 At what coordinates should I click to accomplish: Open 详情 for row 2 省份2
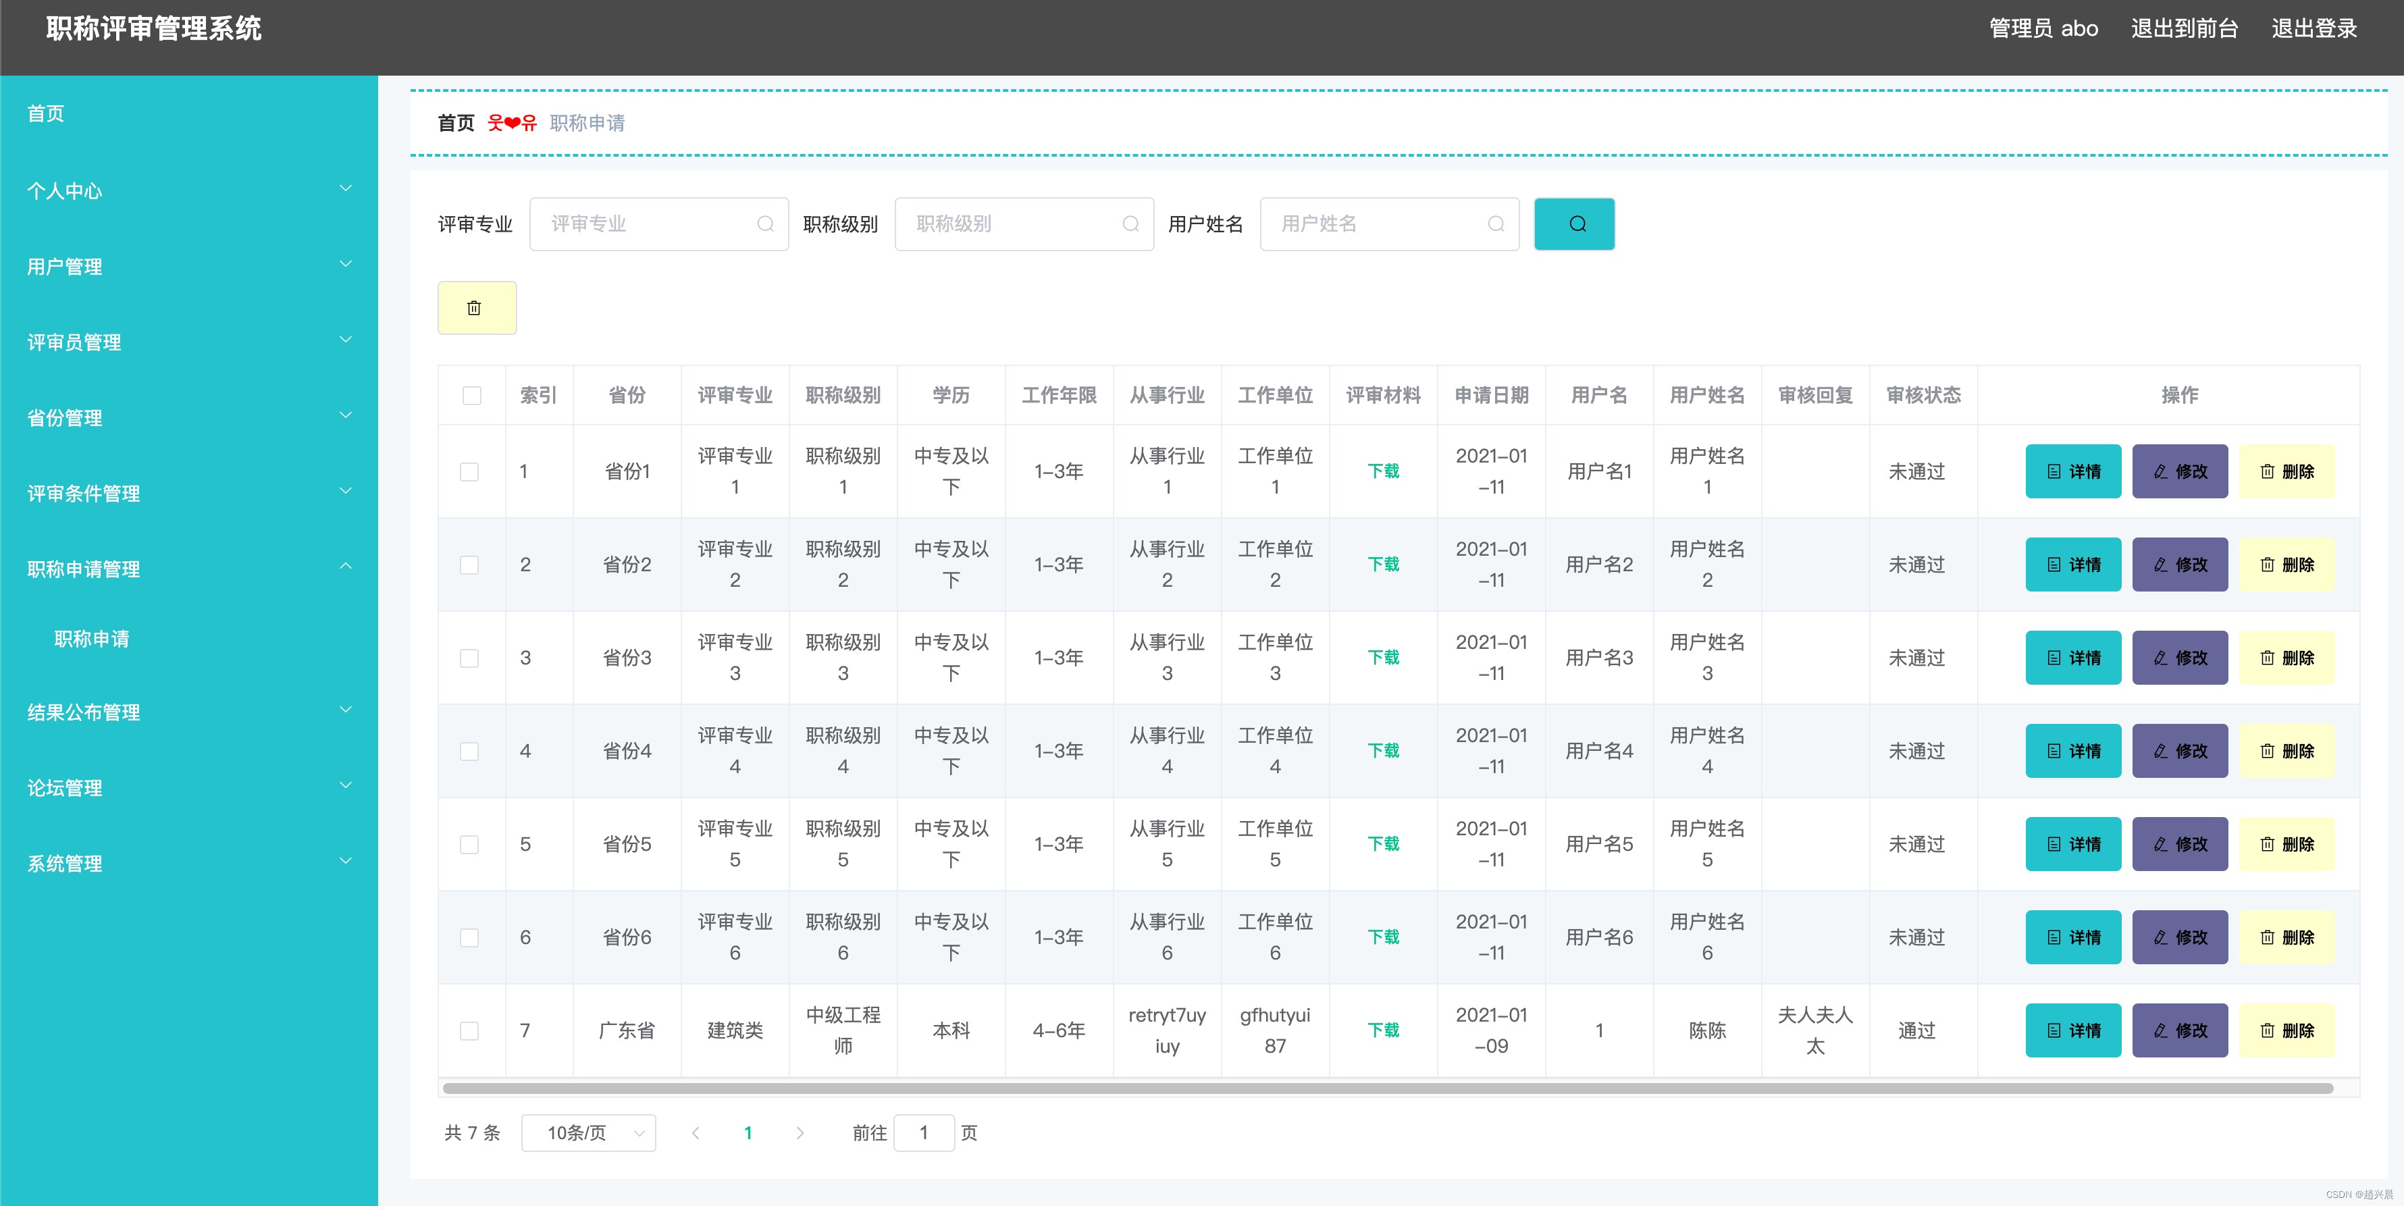(x=2072, y=565)
